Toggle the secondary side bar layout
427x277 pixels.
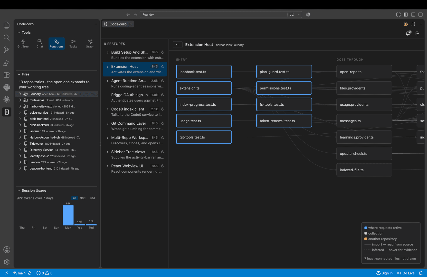pos(421,15)
